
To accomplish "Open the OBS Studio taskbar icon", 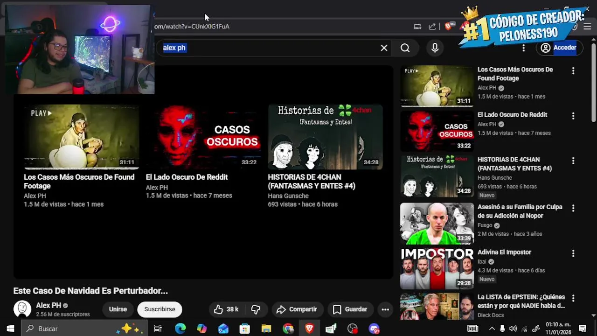I will [x=352, y=329].
